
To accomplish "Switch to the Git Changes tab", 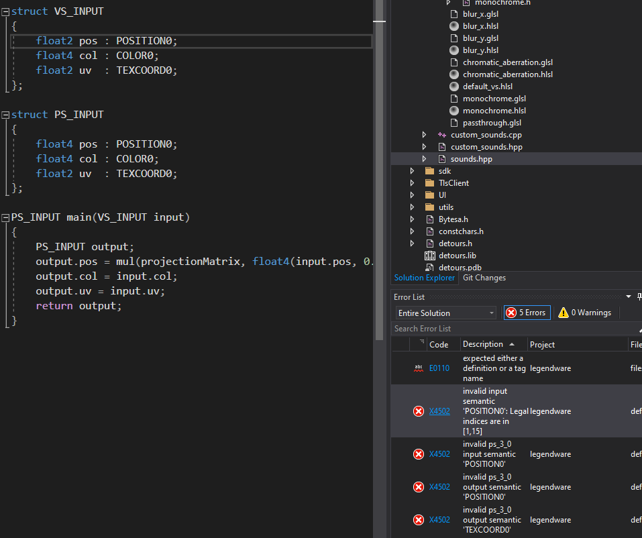I will tap(484, 278).
